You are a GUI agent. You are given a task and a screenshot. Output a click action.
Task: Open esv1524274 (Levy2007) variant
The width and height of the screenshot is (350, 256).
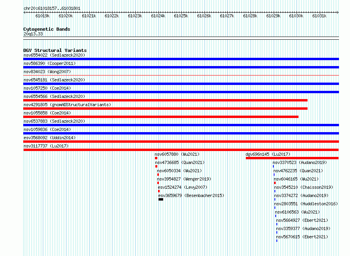(182, 187)
